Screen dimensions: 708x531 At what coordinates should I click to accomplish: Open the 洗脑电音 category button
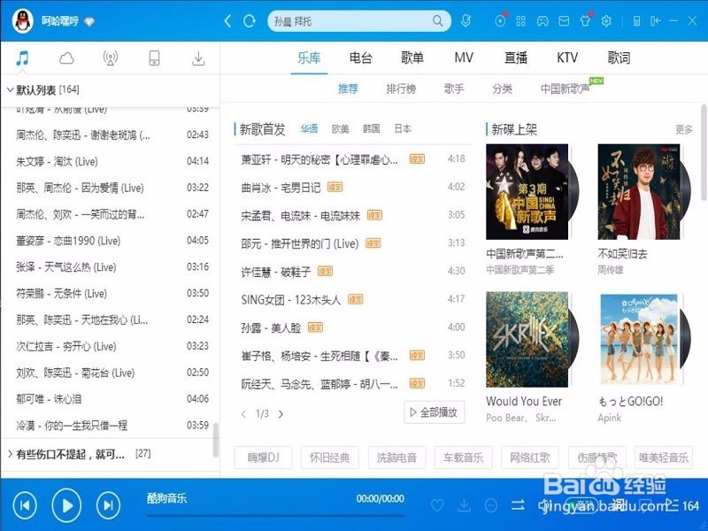click(x=396, y=458)
